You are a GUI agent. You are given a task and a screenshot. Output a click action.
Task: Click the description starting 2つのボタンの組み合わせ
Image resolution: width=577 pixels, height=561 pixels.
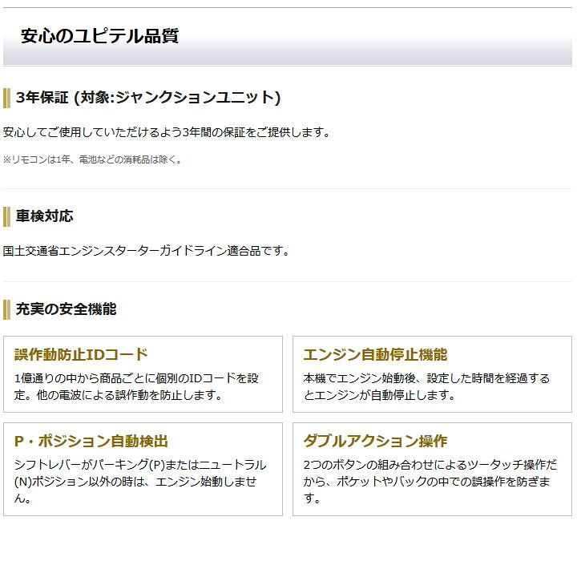[430, 482]
